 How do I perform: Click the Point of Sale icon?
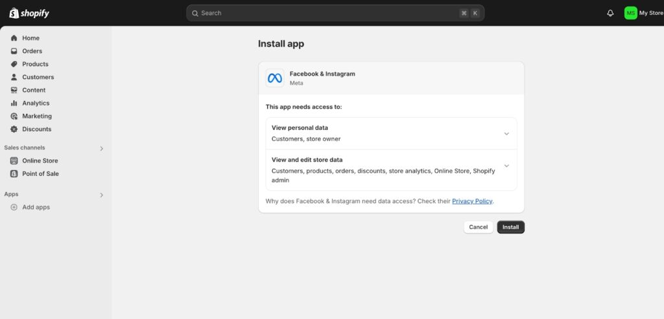point(14,173)
